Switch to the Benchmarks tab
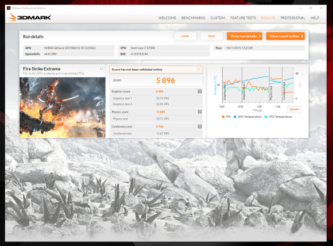 (193, 18)
